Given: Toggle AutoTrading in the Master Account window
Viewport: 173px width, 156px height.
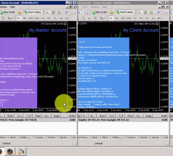Looking at the screenshot, I should 33,12.
